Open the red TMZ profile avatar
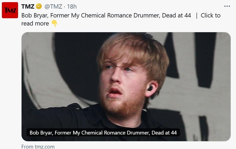This screenshot has width=236, height=149. 10,10
